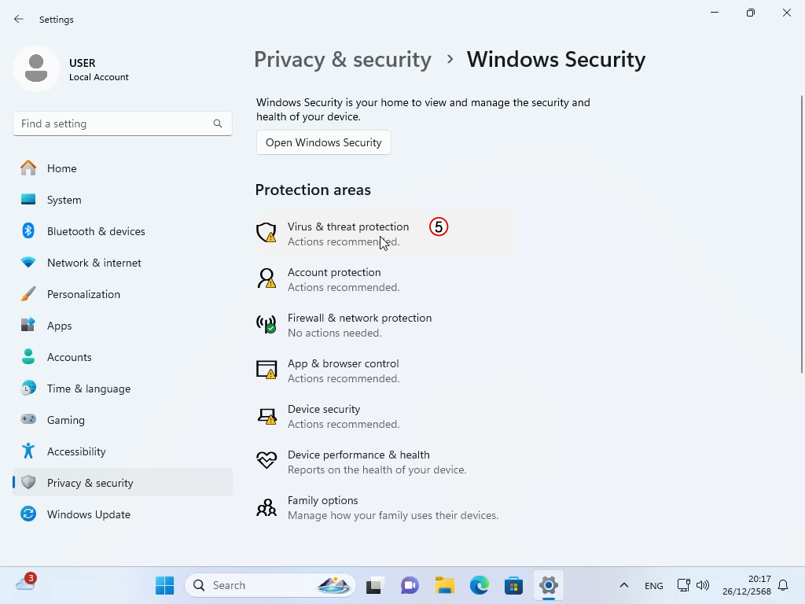Click the Device security laptop icon
The image size is (805, 604).
266,415
